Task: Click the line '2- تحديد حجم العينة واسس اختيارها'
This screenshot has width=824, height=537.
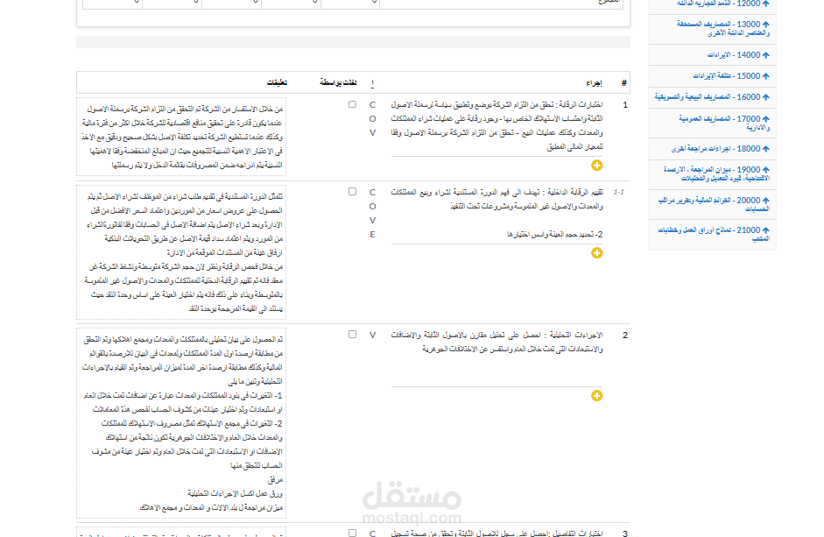Action: [555, 235]
